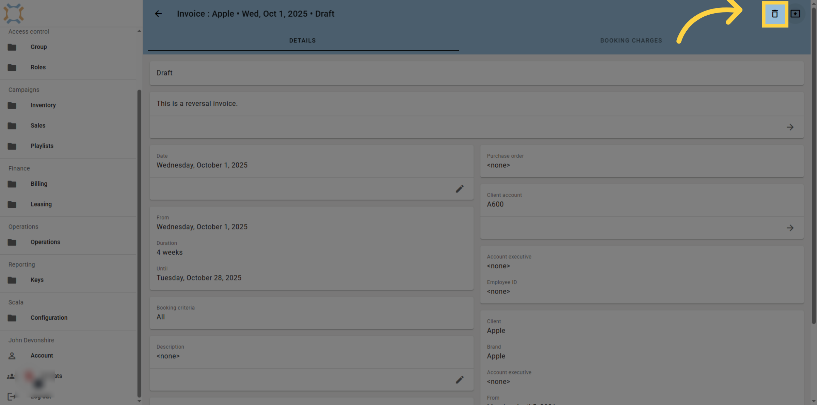
Task: Open the Inventory menu item
Action: [43, 105]
